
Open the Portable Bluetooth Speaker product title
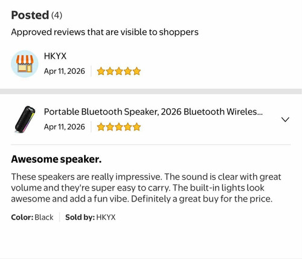click(x=153, y=112)
